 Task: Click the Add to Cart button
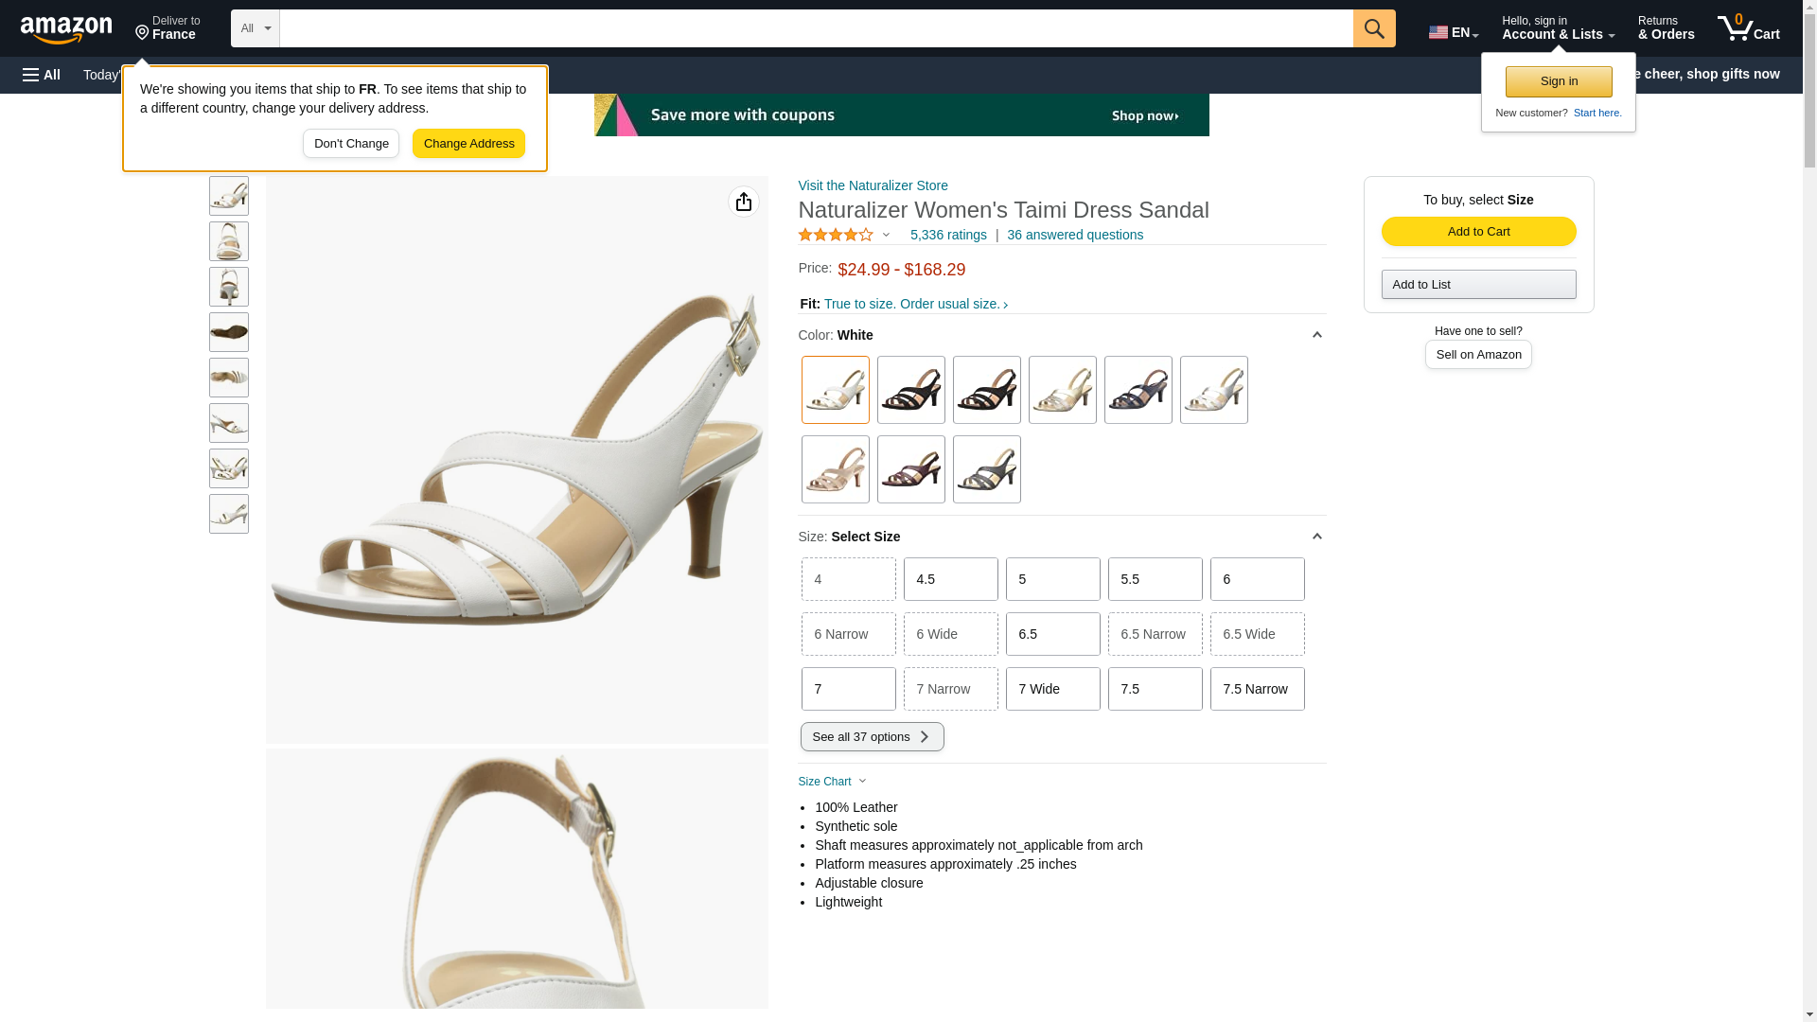pos(1478,232)
